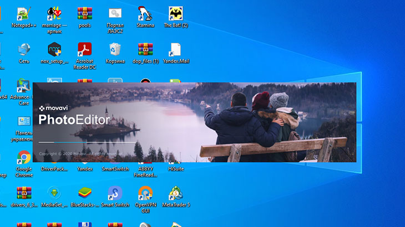405x227 pixels.
Task: Open the Панель управления control panel icon
Action: [24, 122]
